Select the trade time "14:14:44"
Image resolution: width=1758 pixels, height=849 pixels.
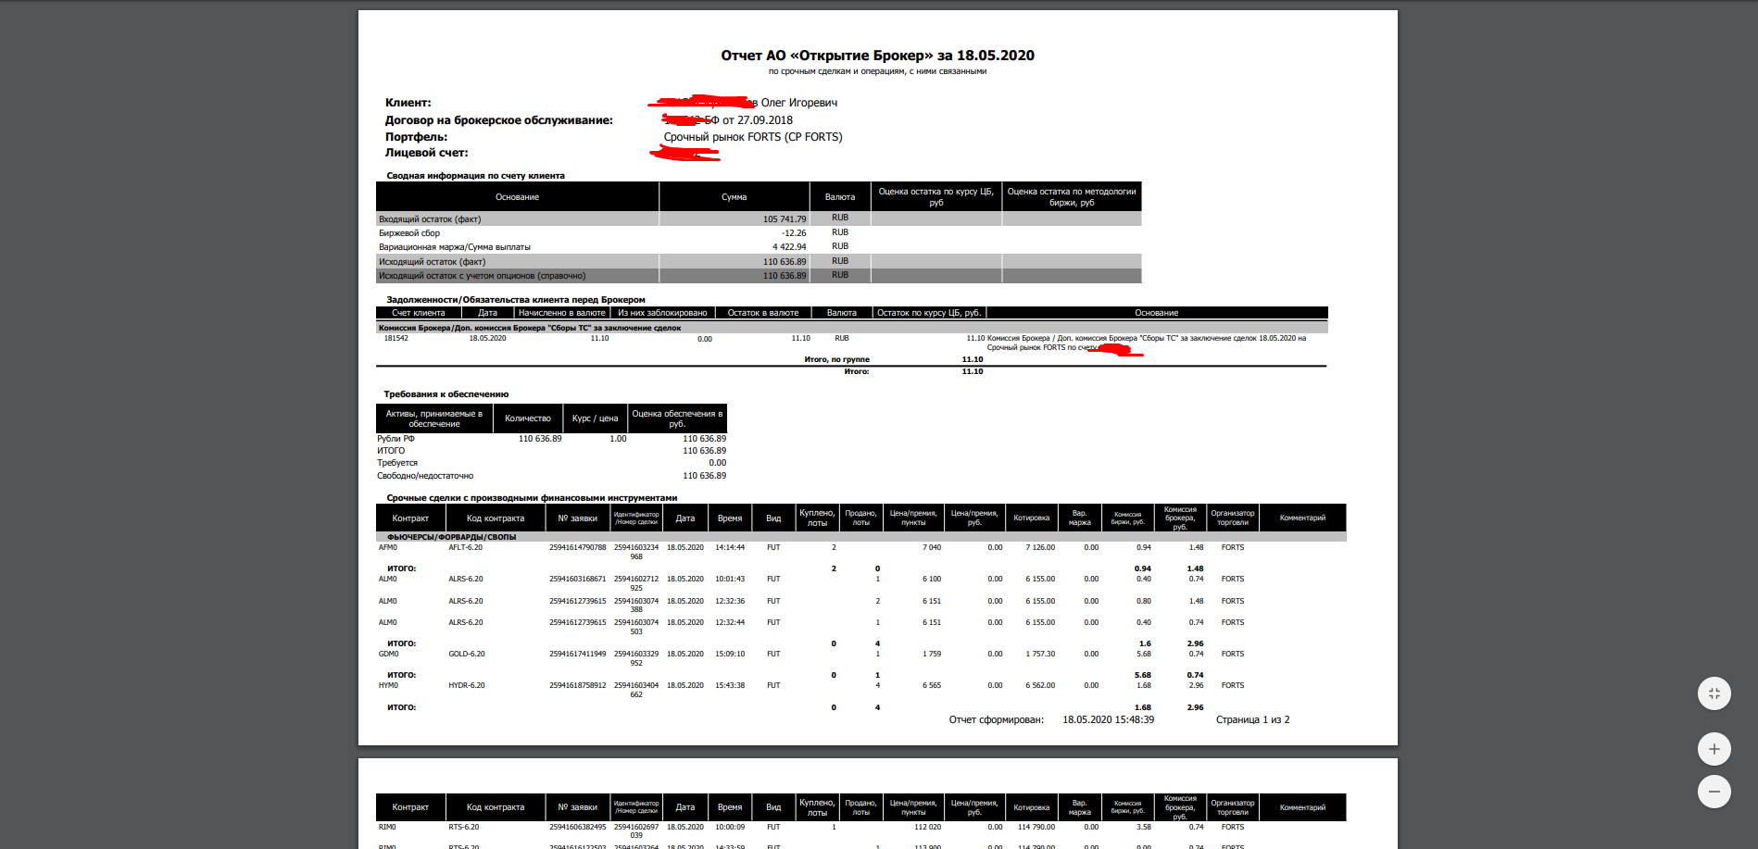point(730,548)
